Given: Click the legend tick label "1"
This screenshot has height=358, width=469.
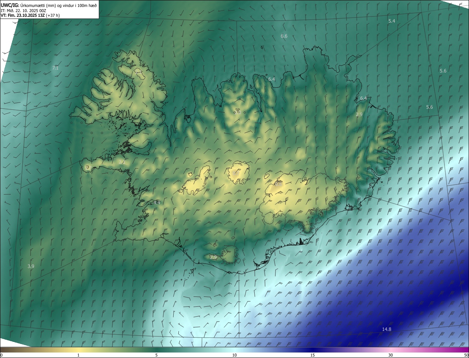Looking at the screenshot, I should tap(78, 355).
